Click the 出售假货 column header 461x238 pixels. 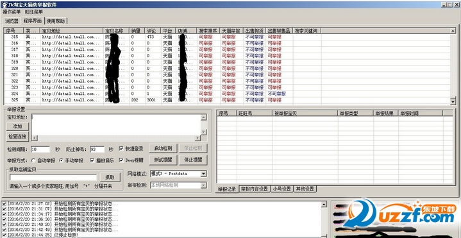pyautogui.click(x=255, y=31)
